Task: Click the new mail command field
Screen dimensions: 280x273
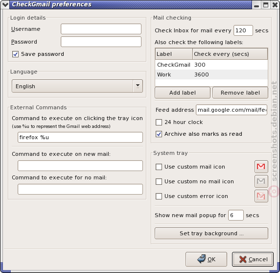Action: tap(80, 166)
